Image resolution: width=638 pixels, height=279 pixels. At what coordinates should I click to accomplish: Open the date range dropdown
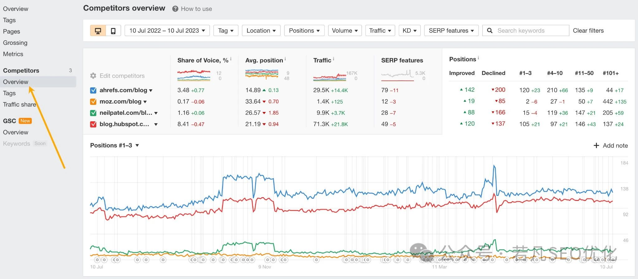click(x=167, y=30)
